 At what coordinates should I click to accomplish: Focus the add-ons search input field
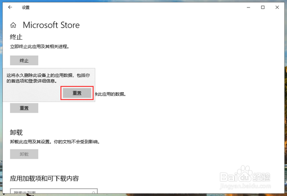(54, 191)
